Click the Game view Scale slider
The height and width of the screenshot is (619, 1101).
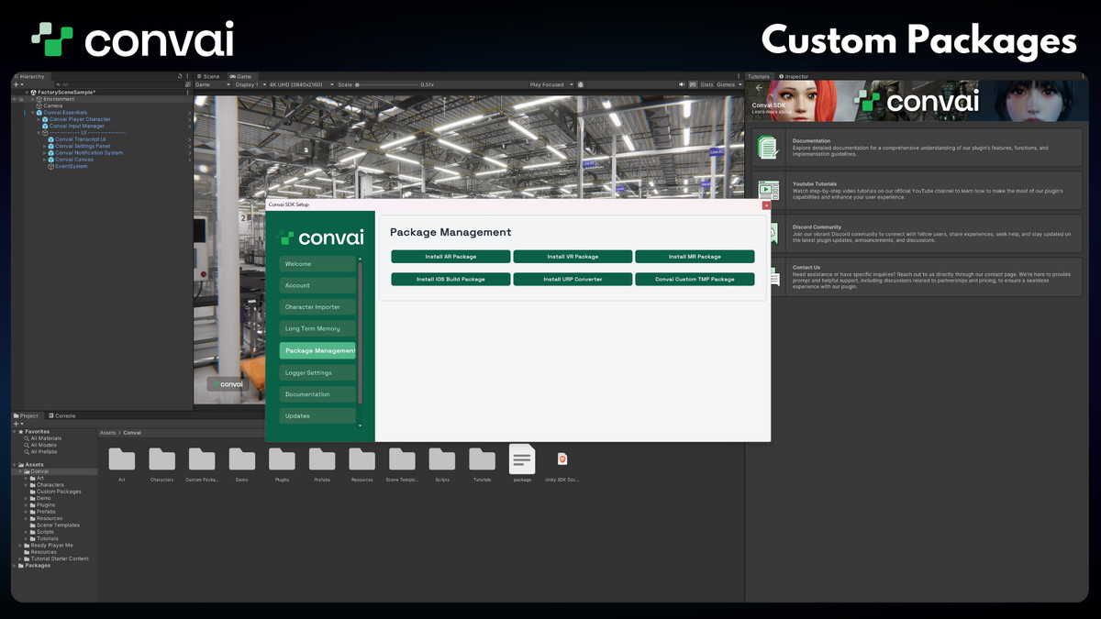click(385, 84)
